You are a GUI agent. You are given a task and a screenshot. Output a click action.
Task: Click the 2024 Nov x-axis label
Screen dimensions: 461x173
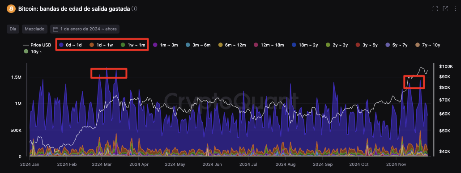pyautogui.click(x=396, y=165)
